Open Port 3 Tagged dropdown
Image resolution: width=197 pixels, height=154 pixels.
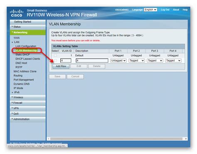[x=155, y=61]
